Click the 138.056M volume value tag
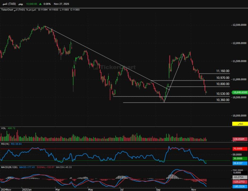The height and width of the screenshot is (191, 248). (238, 139)
